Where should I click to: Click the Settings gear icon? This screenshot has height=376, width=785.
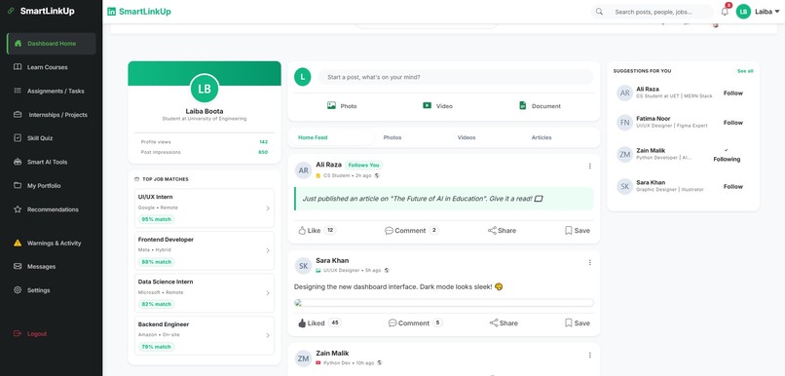[18, 290]
